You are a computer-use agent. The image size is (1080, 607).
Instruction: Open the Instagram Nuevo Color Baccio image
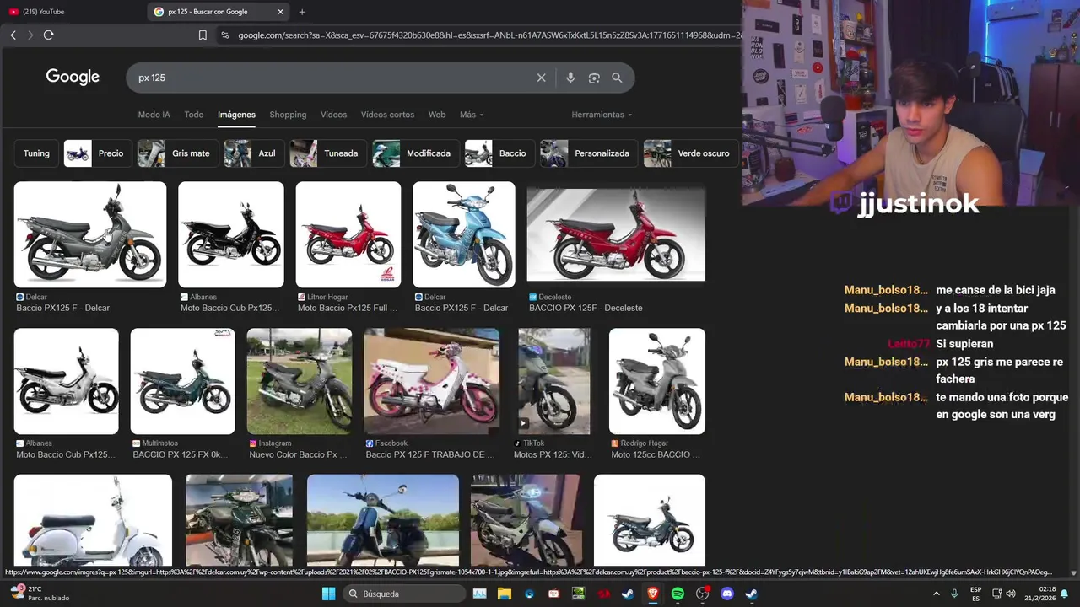tap(300, 381)
